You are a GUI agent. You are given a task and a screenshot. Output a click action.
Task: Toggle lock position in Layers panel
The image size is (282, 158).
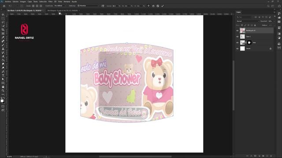coord(249,25)
